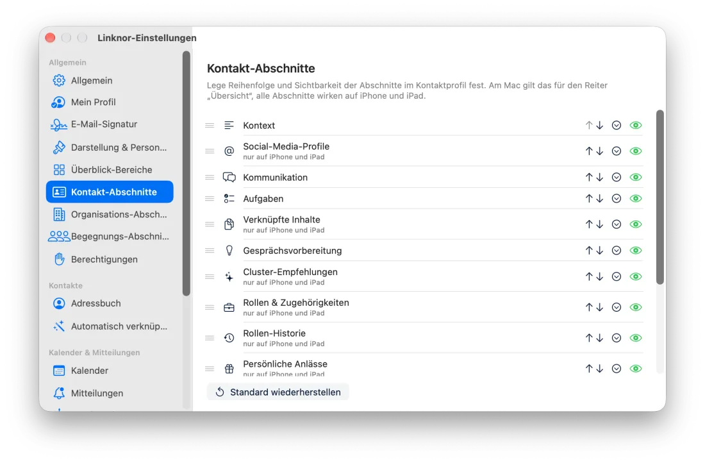The height and width of the screenshot is (463, 705).
Task: Click the drag handle of the Kontext row
Action: pyautogui.click(x=210, y=126)
